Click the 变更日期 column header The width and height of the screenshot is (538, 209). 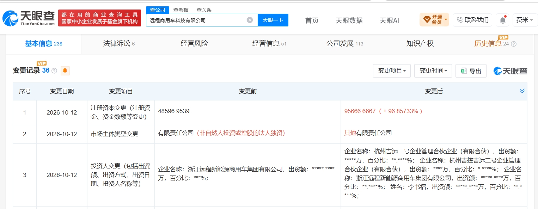coord(62,92)
